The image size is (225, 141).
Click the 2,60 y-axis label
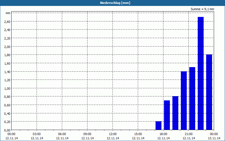tap(7, 22)
